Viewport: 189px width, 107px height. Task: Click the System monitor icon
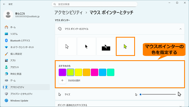[6, 34]
